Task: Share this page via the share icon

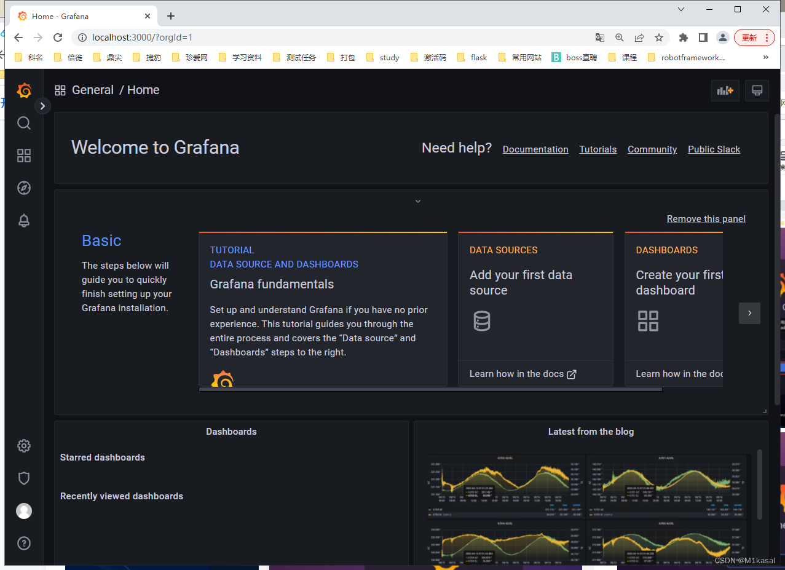Action: 639,38
